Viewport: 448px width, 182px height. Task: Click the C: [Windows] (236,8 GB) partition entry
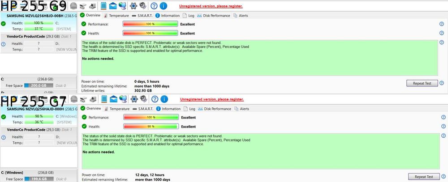point(39,175)
